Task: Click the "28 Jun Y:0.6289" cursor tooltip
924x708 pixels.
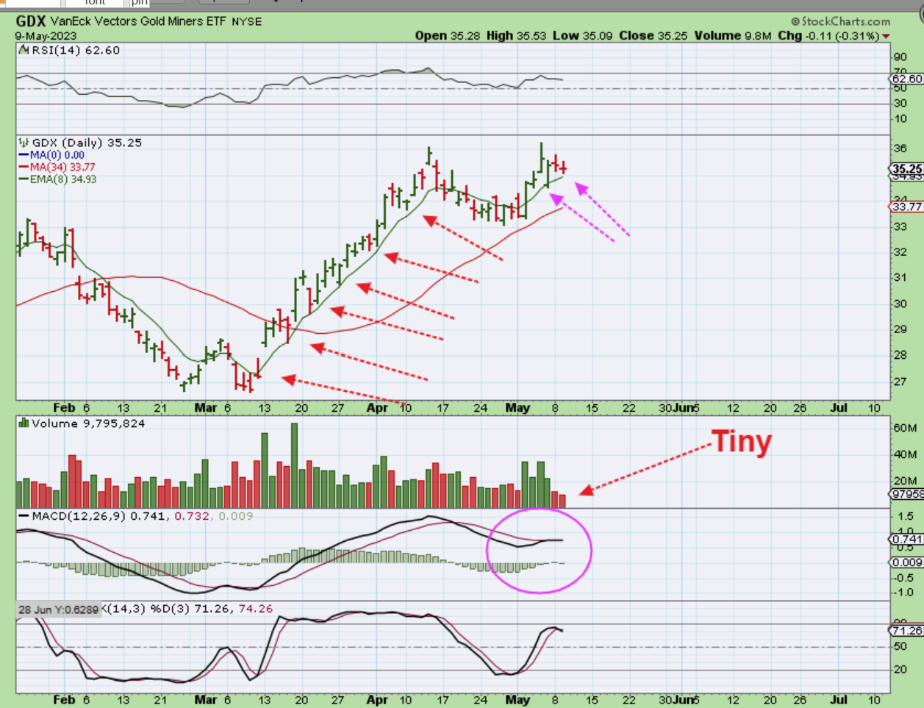Action: [x=58, y=609]
